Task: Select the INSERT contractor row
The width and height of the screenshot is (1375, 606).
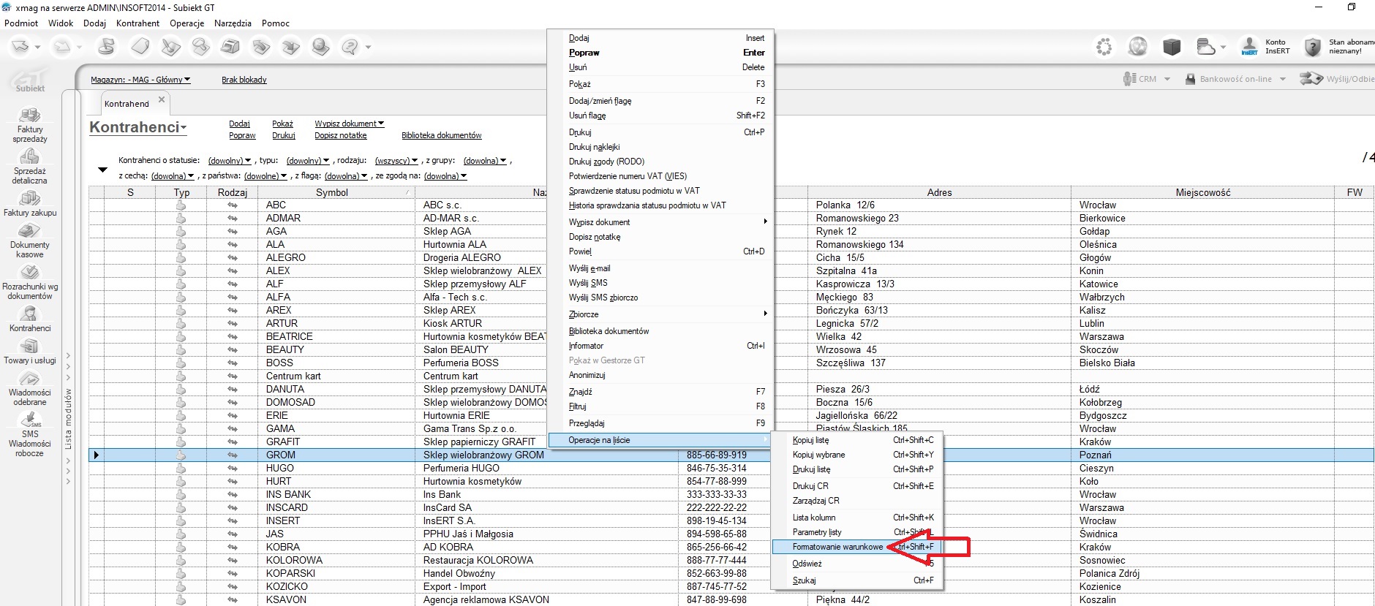Action: coord(731,520)
